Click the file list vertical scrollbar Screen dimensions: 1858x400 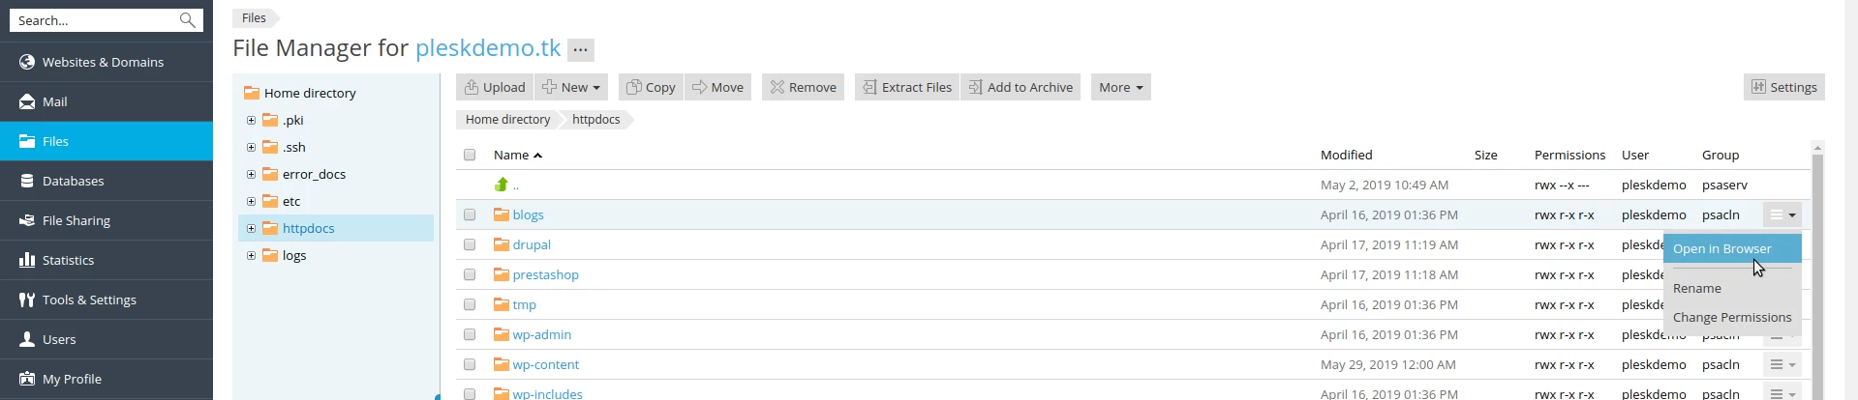[1817, 271]
